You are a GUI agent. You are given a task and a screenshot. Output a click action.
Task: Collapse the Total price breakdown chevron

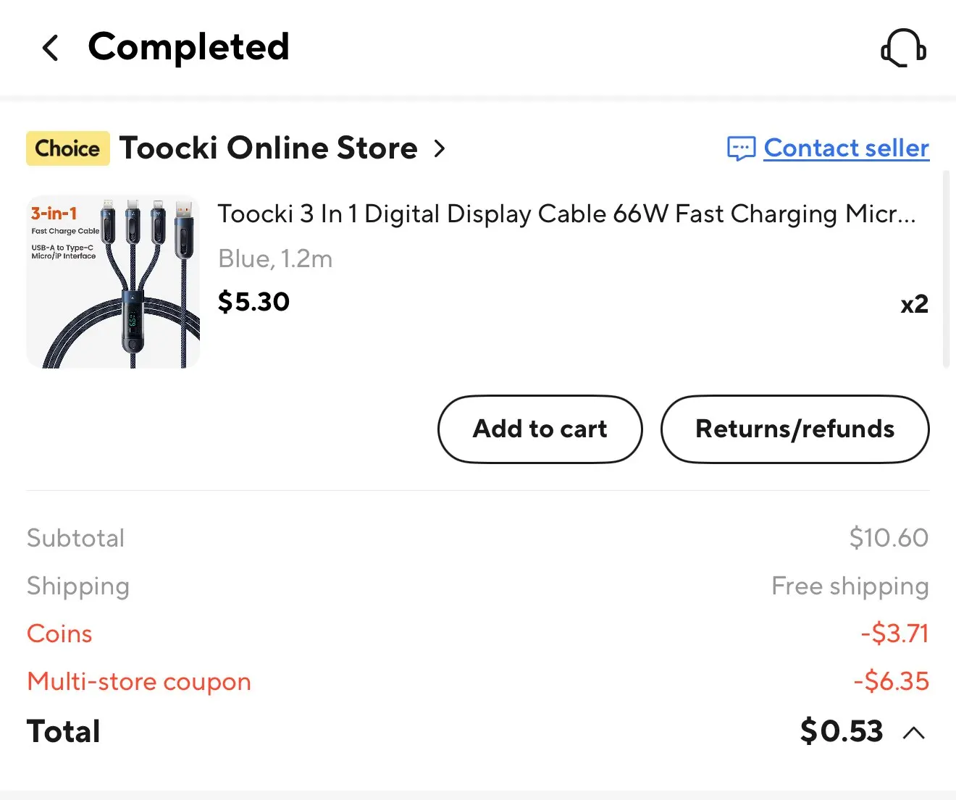pyautogui.click(x=913, y=732)
